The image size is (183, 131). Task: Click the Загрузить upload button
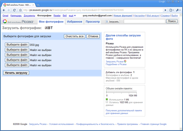point(112,22)
